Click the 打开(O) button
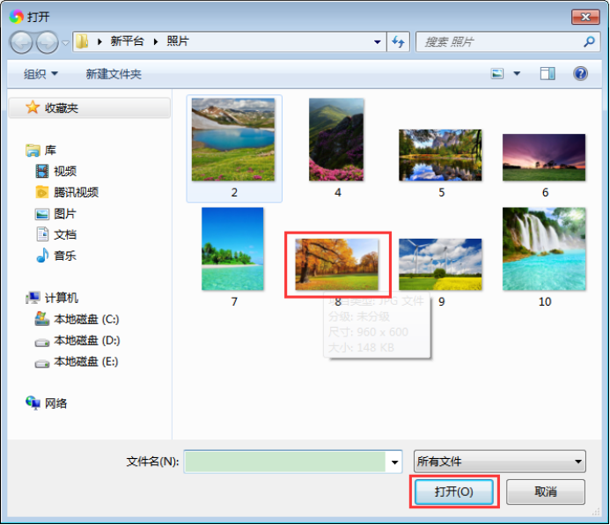Screen dimensions: 610x525 pyautogui.click(x=454, y=492)
